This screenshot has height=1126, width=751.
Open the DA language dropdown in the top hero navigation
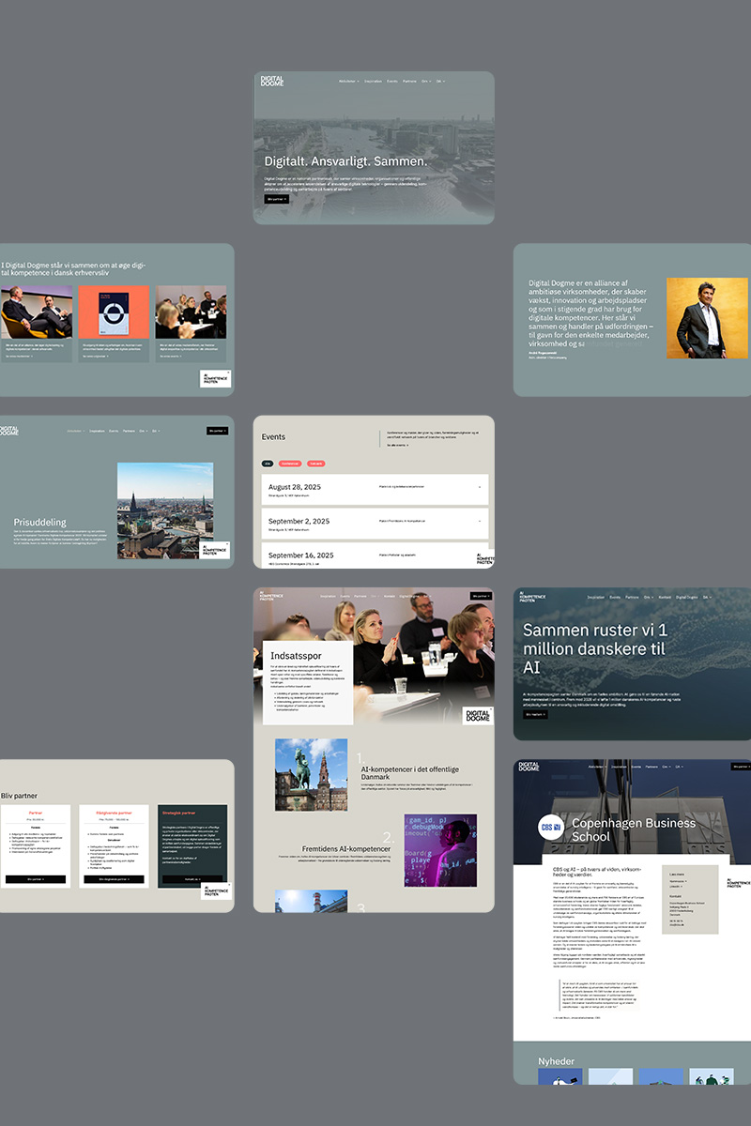440,82
